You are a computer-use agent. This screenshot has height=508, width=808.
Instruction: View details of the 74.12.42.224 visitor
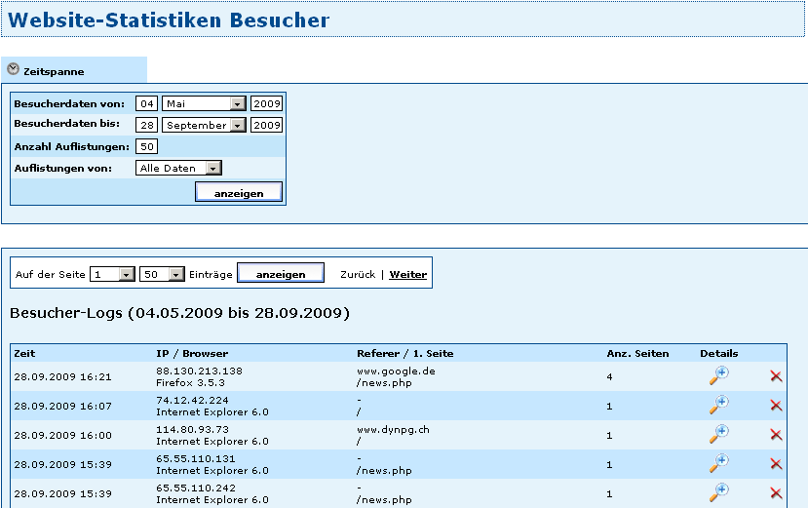pyautogui.click(x=718, y=405)
